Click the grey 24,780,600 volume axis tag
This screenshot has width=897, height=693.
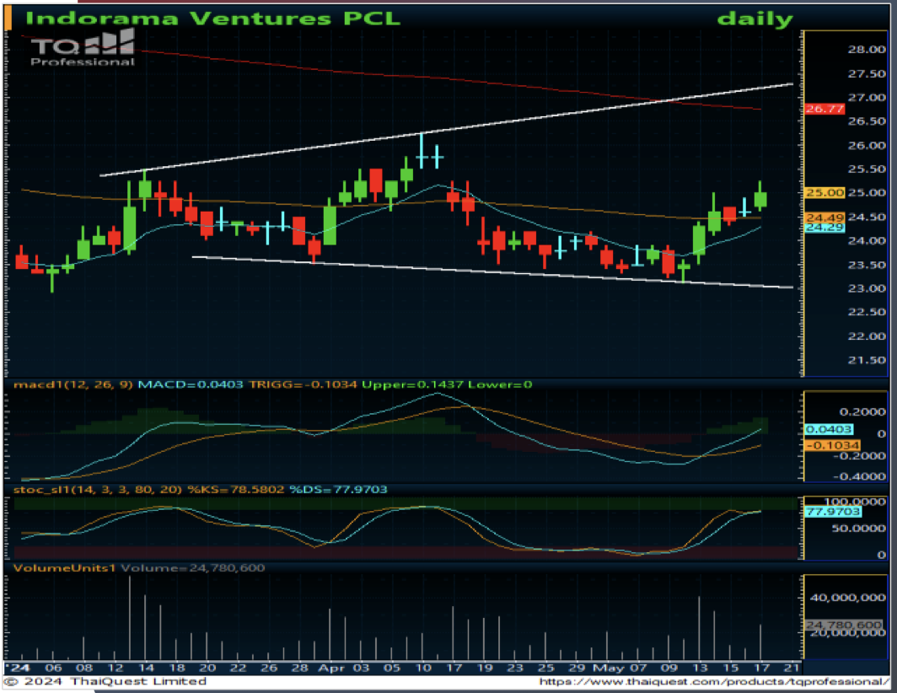[x=844, y=625]
